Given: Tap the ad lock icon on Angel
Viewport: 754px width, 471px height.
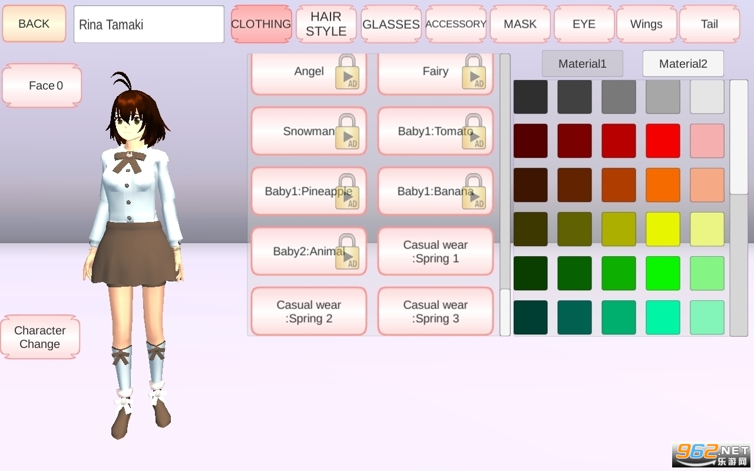Looking at the screenshot, I should pyautogui.click(x=348, y=72).
